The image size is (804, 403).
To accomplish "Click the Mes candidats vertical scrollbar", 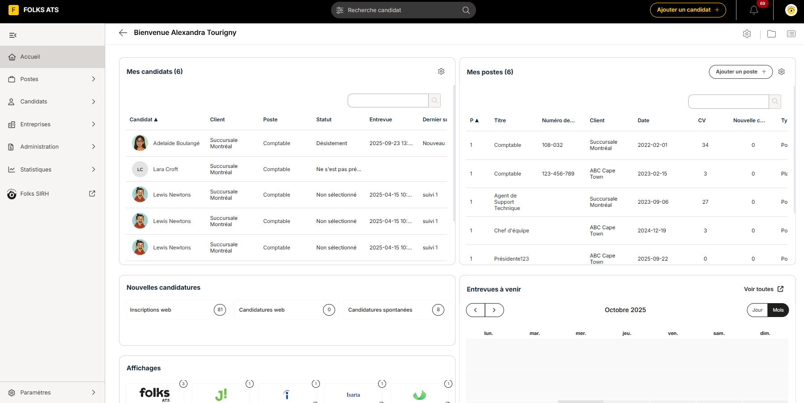I will click(454, 152).
